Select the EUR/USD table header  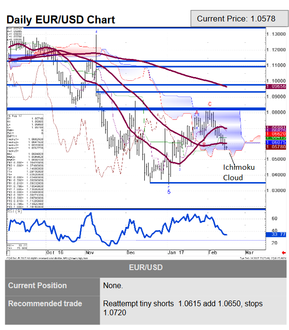[x=144, y=268]
